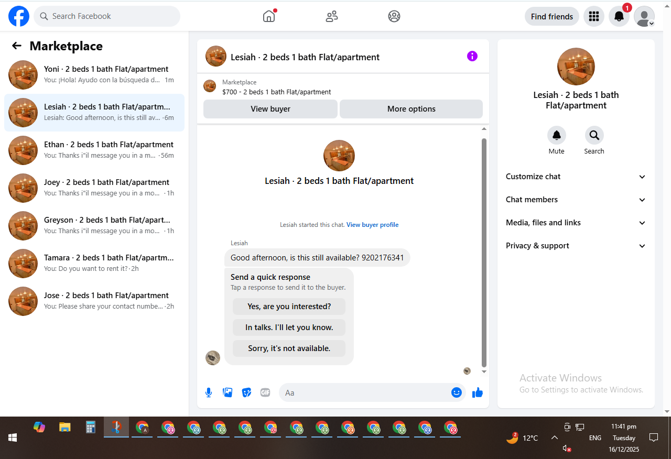
Task: Record a voice clip with the microphone
Action: click(x=209, y=392)
